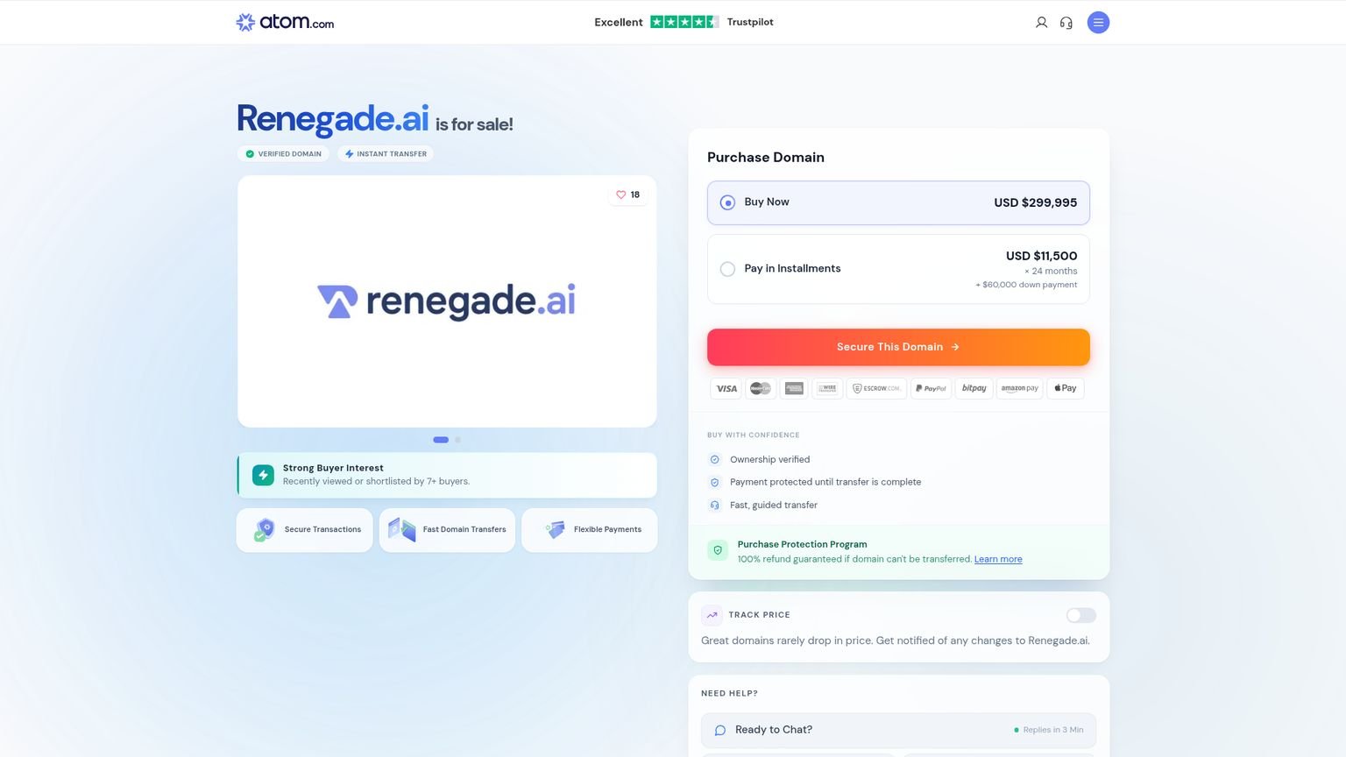Click the Replies in 3 Min text
This screenshot has height=757, width=1346.
pos(1053,730)
